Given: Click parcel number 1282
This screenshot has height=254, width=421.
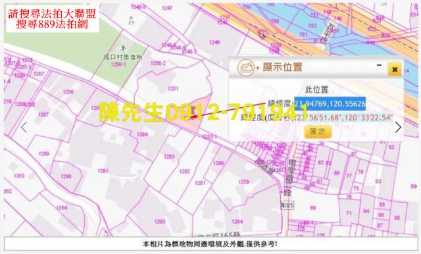Looking at the screenshot, I should coord(185,171).
